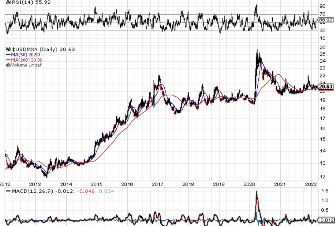Viewport: 335px width, 226px height.
Task: Click the red MA(200) line swatch
Action: click(8, 60)
